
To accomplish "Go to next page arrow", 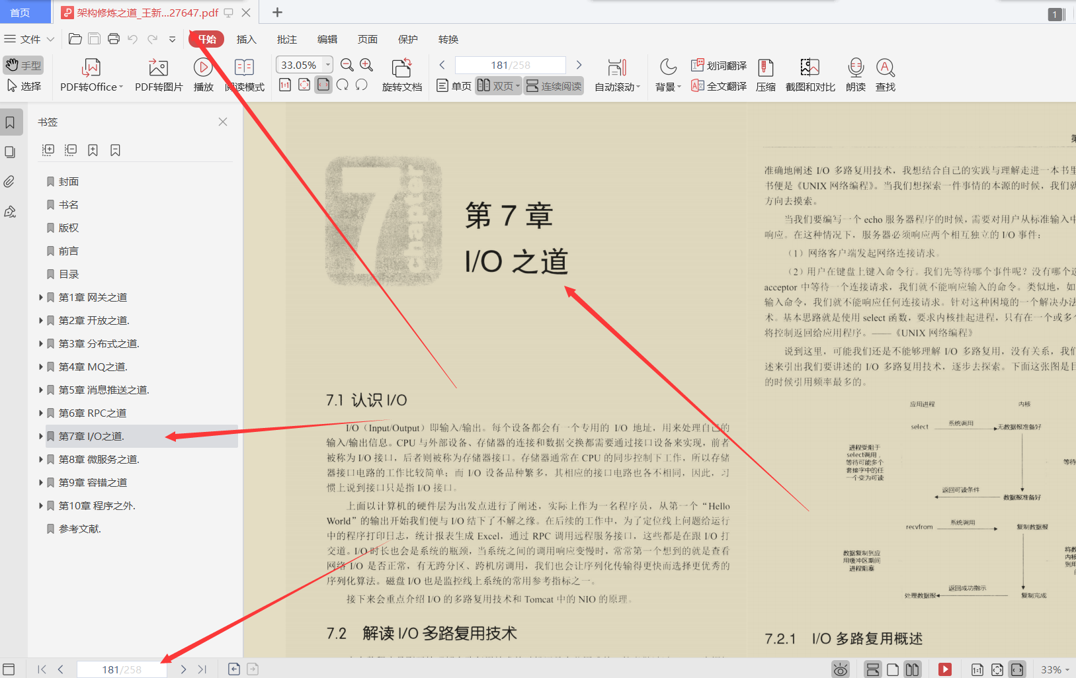I will coord(579,65).
